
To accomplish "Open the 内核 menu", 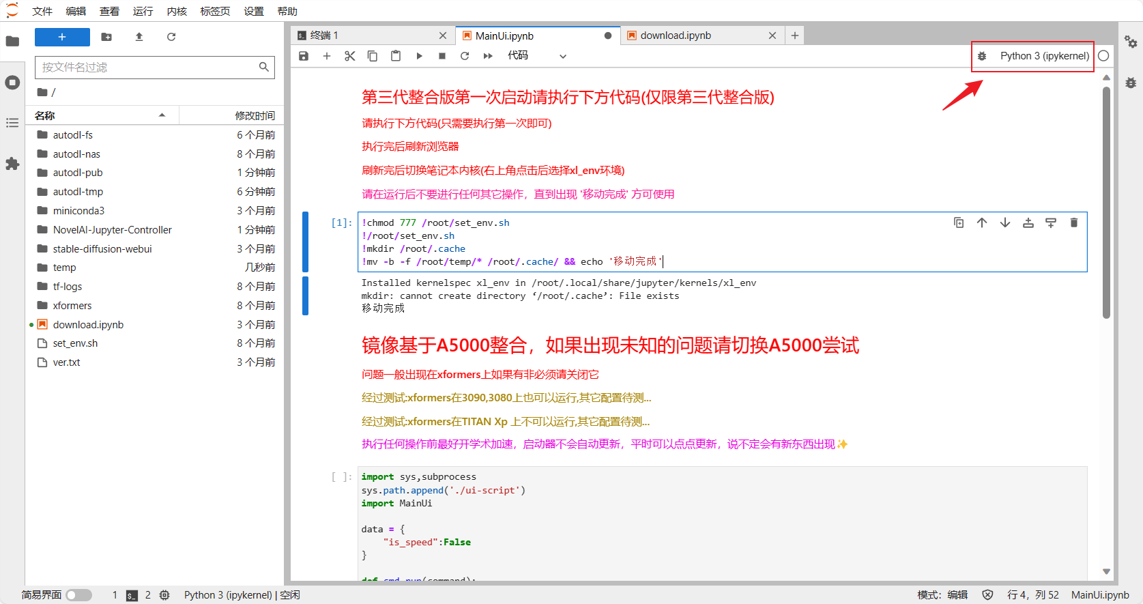I will [x=177, y=11].
